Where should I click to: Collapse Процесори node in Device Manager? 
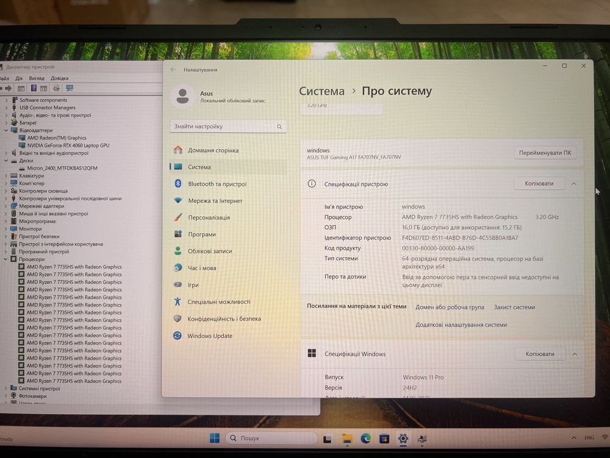coord(6,259)
